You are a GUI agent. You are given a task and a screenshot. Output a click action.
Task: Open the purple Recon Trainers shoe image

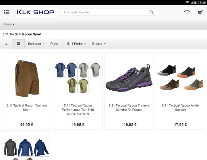tap(129, 78)
